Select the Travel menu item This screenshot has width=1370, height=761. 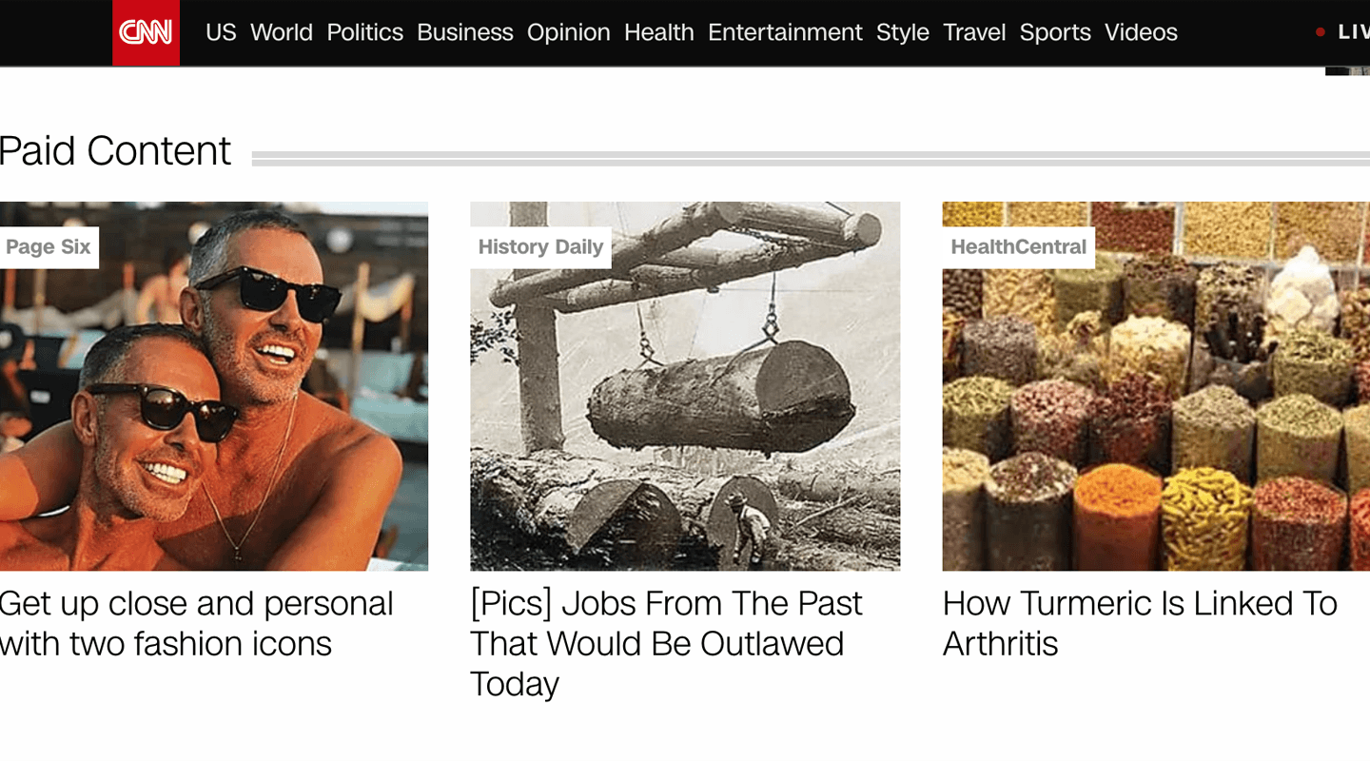point(974,32)
